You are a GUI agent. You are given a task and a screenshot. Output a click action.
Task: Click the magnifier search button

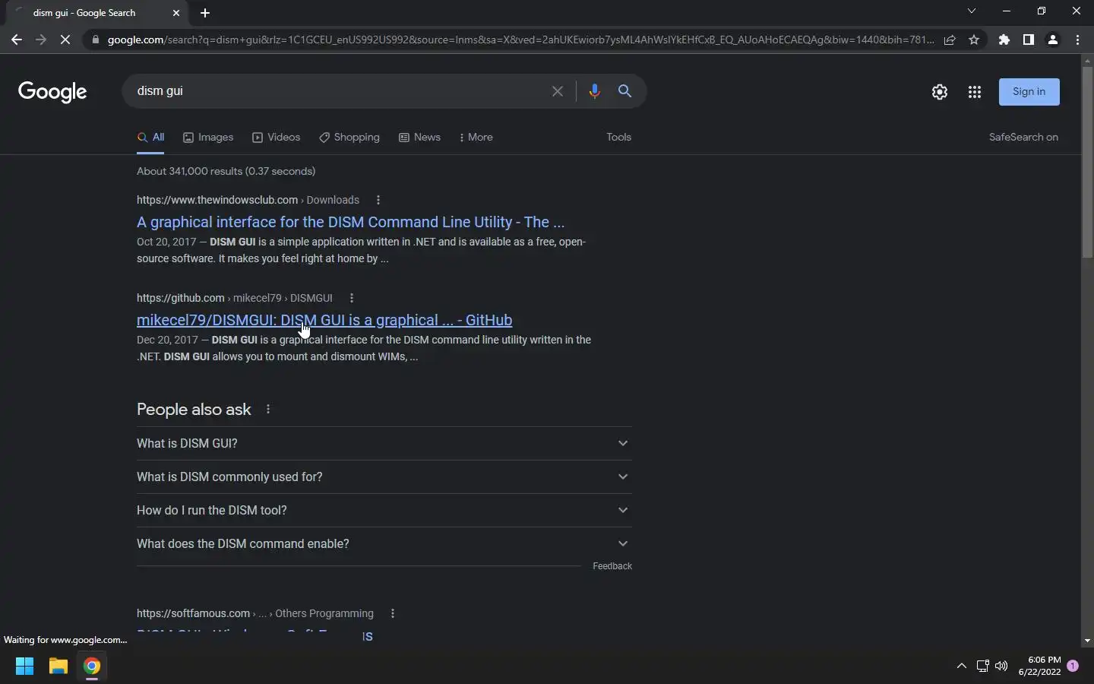(625, 91)
